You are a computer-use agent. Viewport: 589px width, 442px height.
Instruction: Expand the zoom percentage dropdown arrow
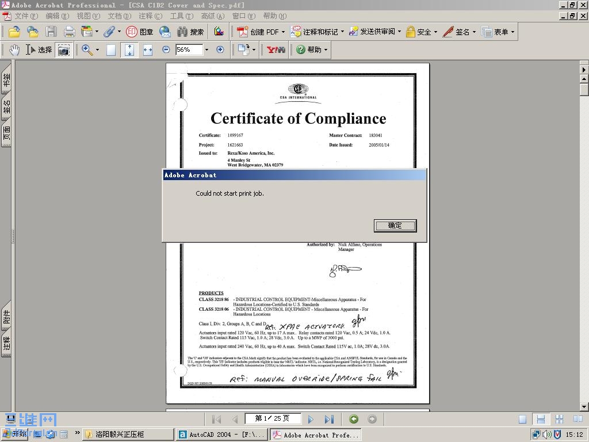(x=206, y=49)
